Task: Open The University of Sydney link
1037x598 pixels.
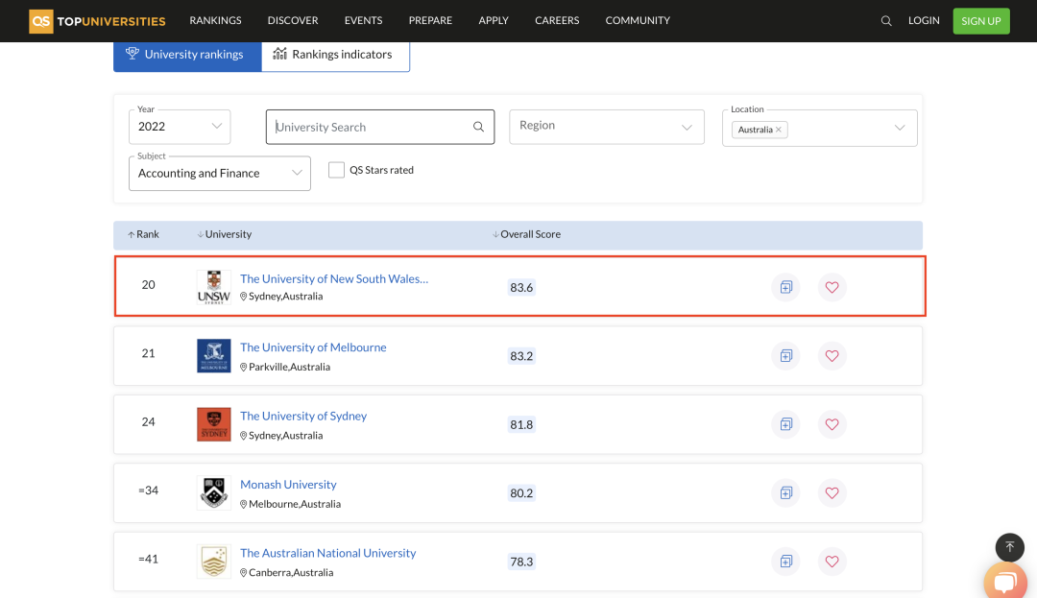Action: coord(302,417)
